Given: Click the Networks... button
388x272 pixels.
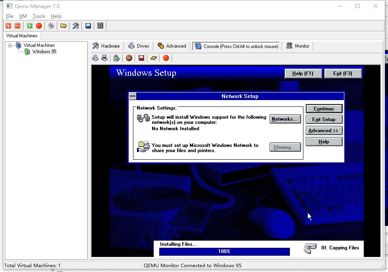Looking at the screenshot, I should pyautogui.click(x=285, y=119).
